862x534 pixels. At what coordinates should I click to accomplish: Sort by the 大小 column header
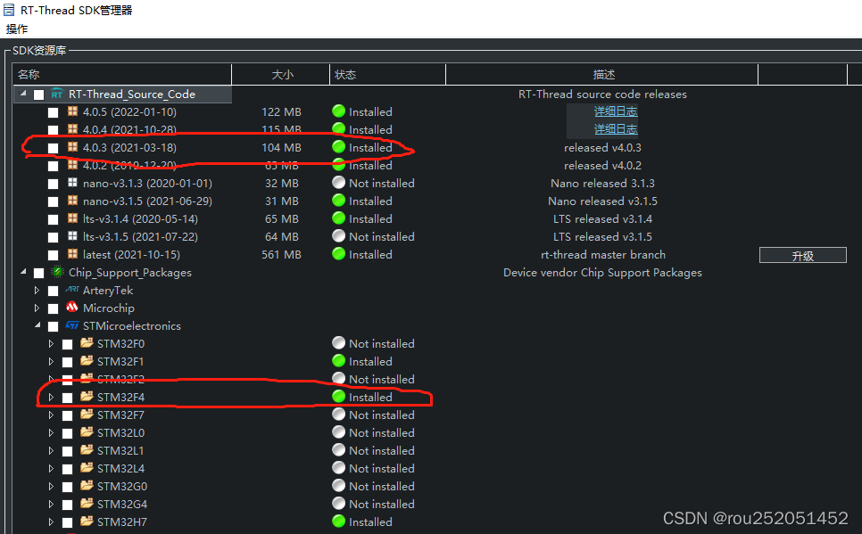(x=281, y=74)
